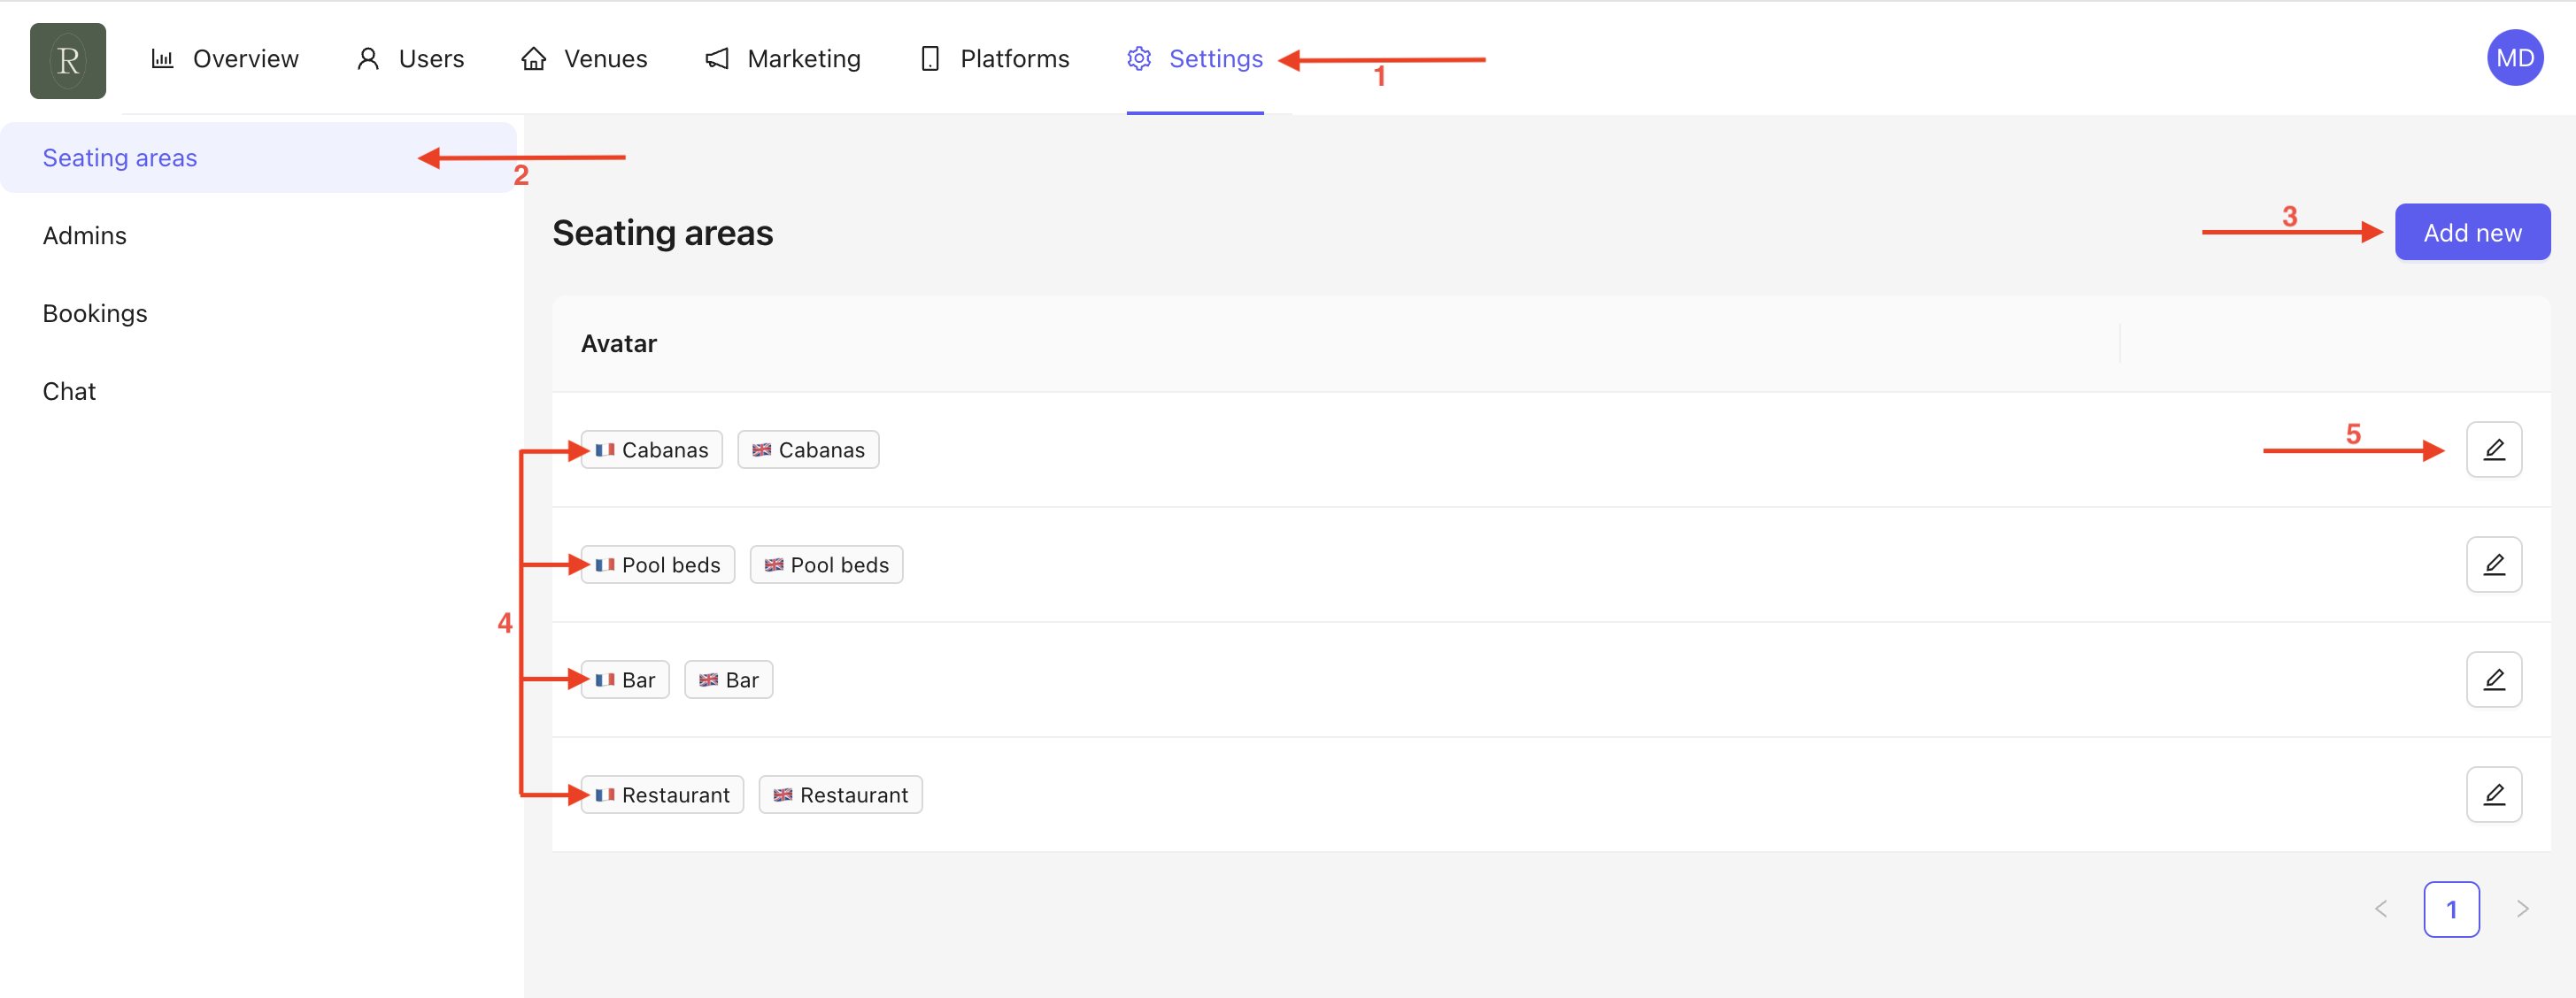Click the R logo in top left
The height and width of the screenshot is (998, 2576).
(68, 60)
